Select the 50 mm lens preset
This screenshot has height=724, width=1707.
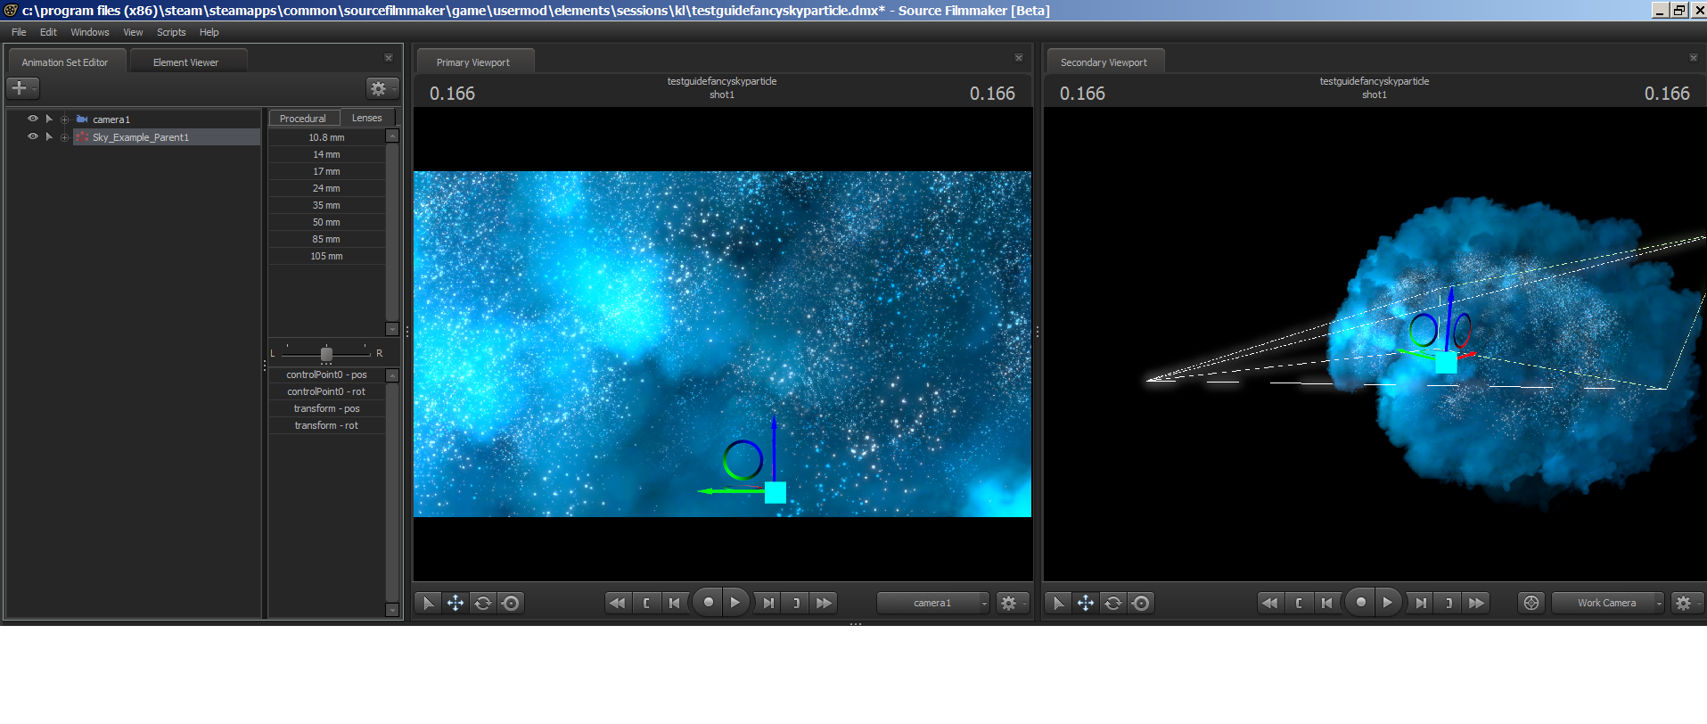tap(326, 222)
